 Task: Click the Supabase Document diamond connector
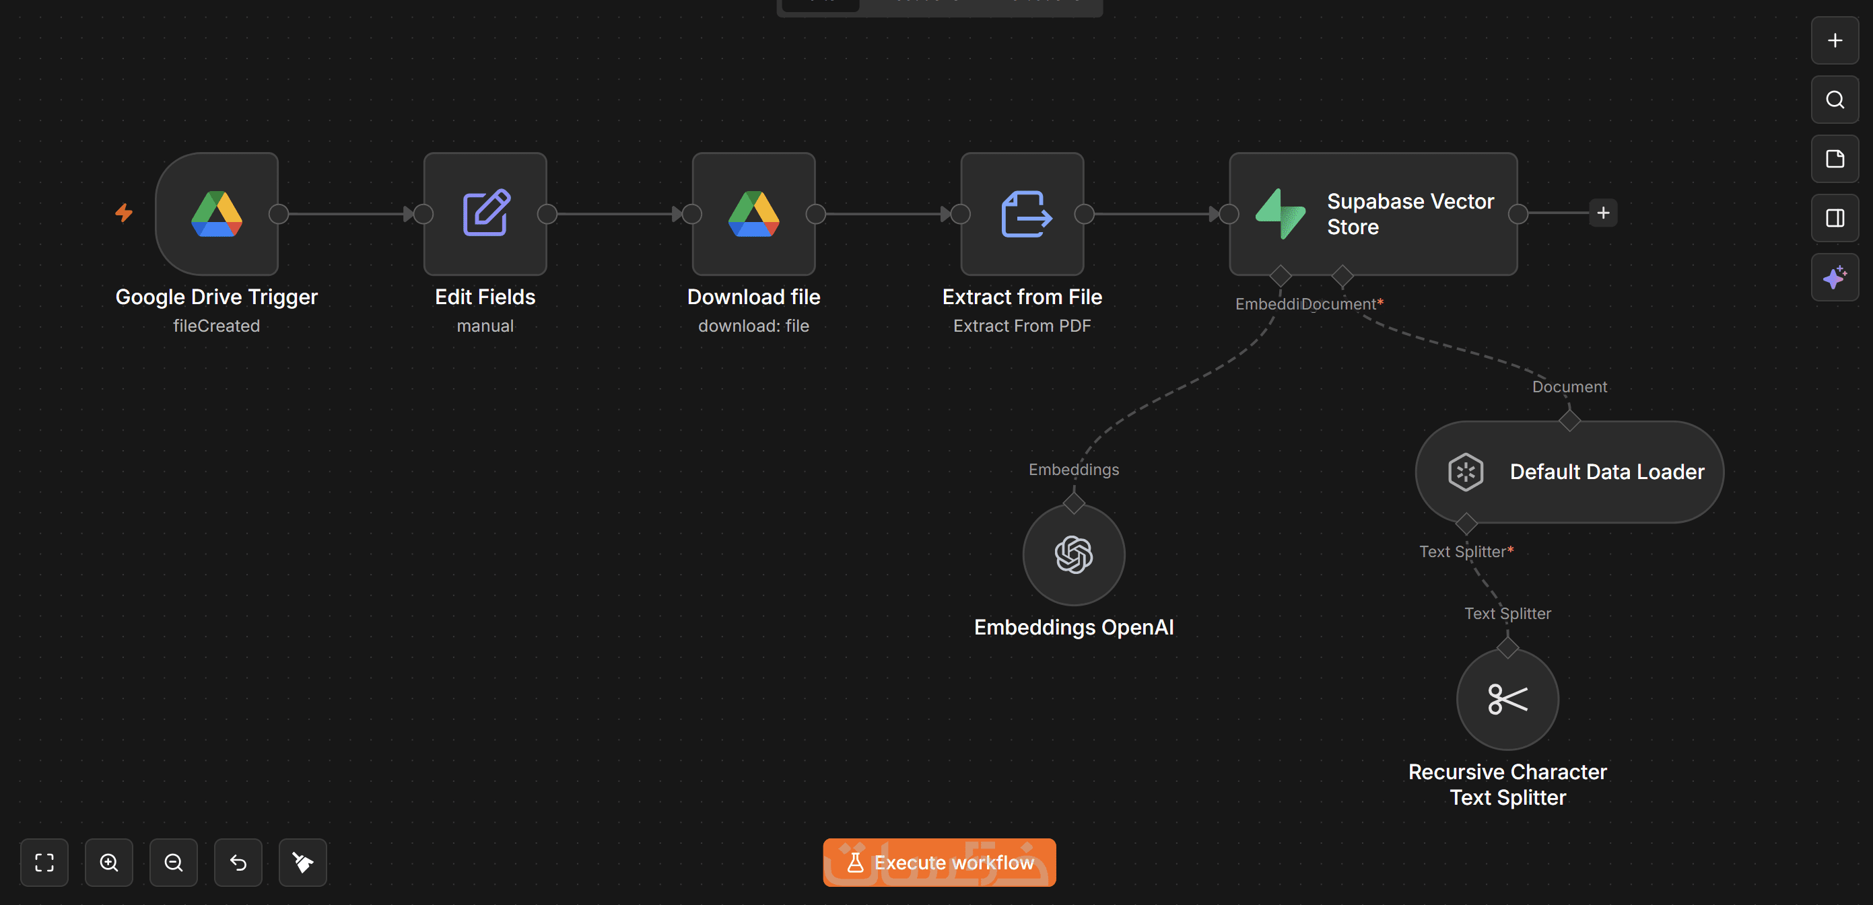[1342, 275]
